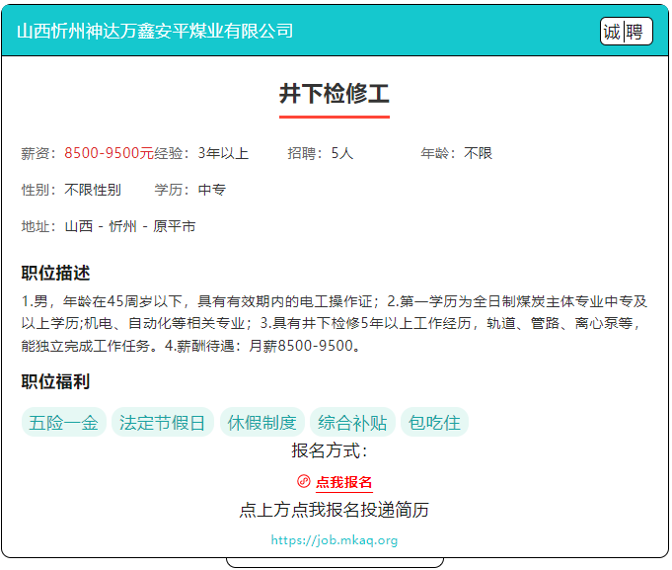
Task: Select the 休假制度 benefit tag
Action: coord(262,423)
